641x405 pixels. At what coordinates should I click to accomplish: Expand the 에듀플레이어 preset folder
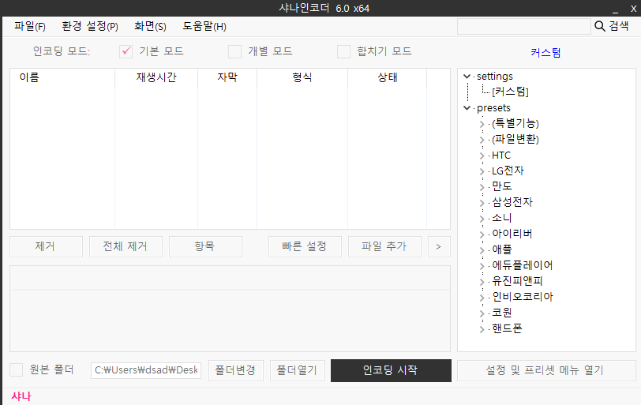(x=482, y=266)
